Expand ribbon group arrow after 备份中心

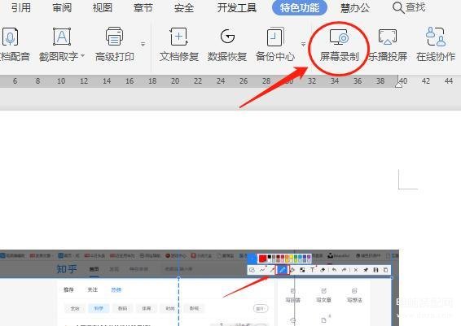304,45
